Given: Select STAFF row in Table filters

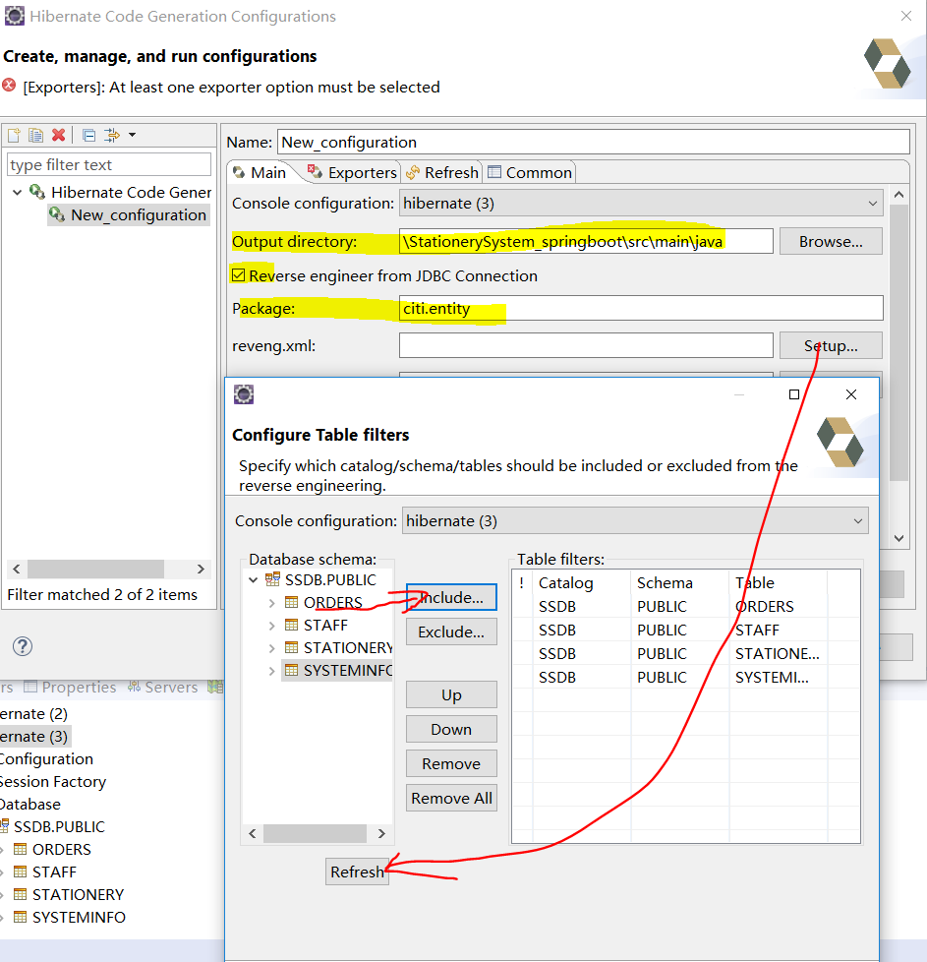Looking at the screenshot, I should pos(685,631).
